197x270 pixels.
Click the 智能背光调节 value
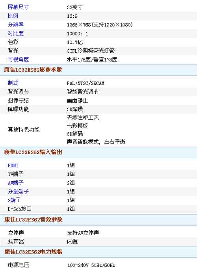click(83, 91)
